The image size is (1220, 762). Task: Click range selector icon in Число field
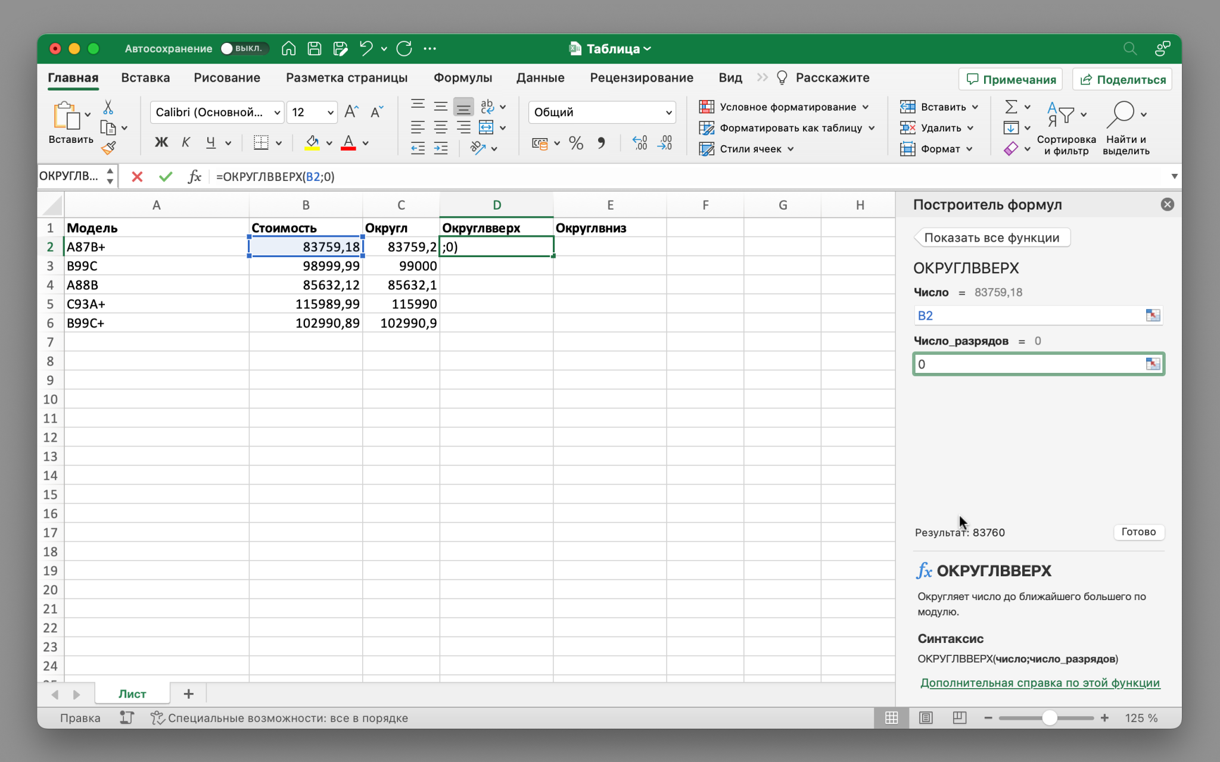point(1153,316)
